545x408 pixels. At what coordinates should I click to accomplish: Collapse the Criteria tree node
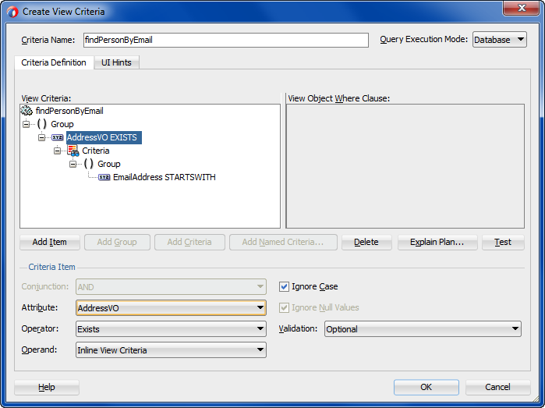click(58, 151)
